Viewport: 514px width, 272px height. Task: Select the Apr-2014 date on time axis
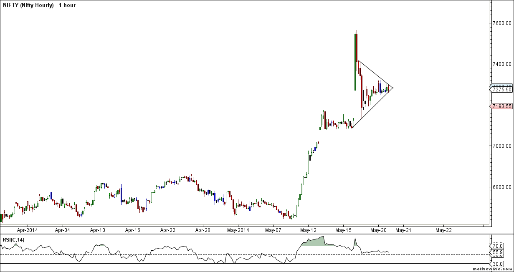point(27,230)
